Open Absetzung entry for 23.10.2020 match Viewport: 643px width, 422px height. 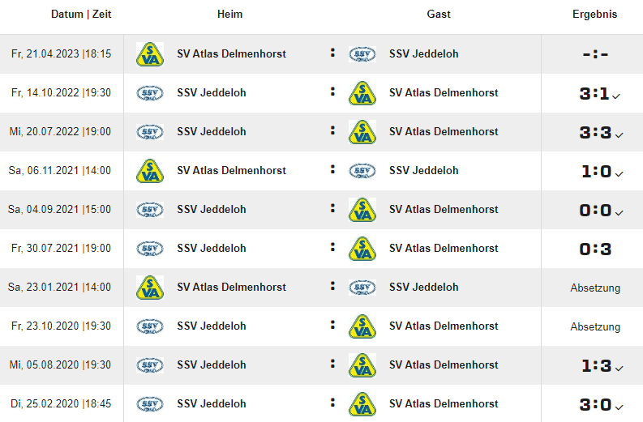[x=595, y=326]
